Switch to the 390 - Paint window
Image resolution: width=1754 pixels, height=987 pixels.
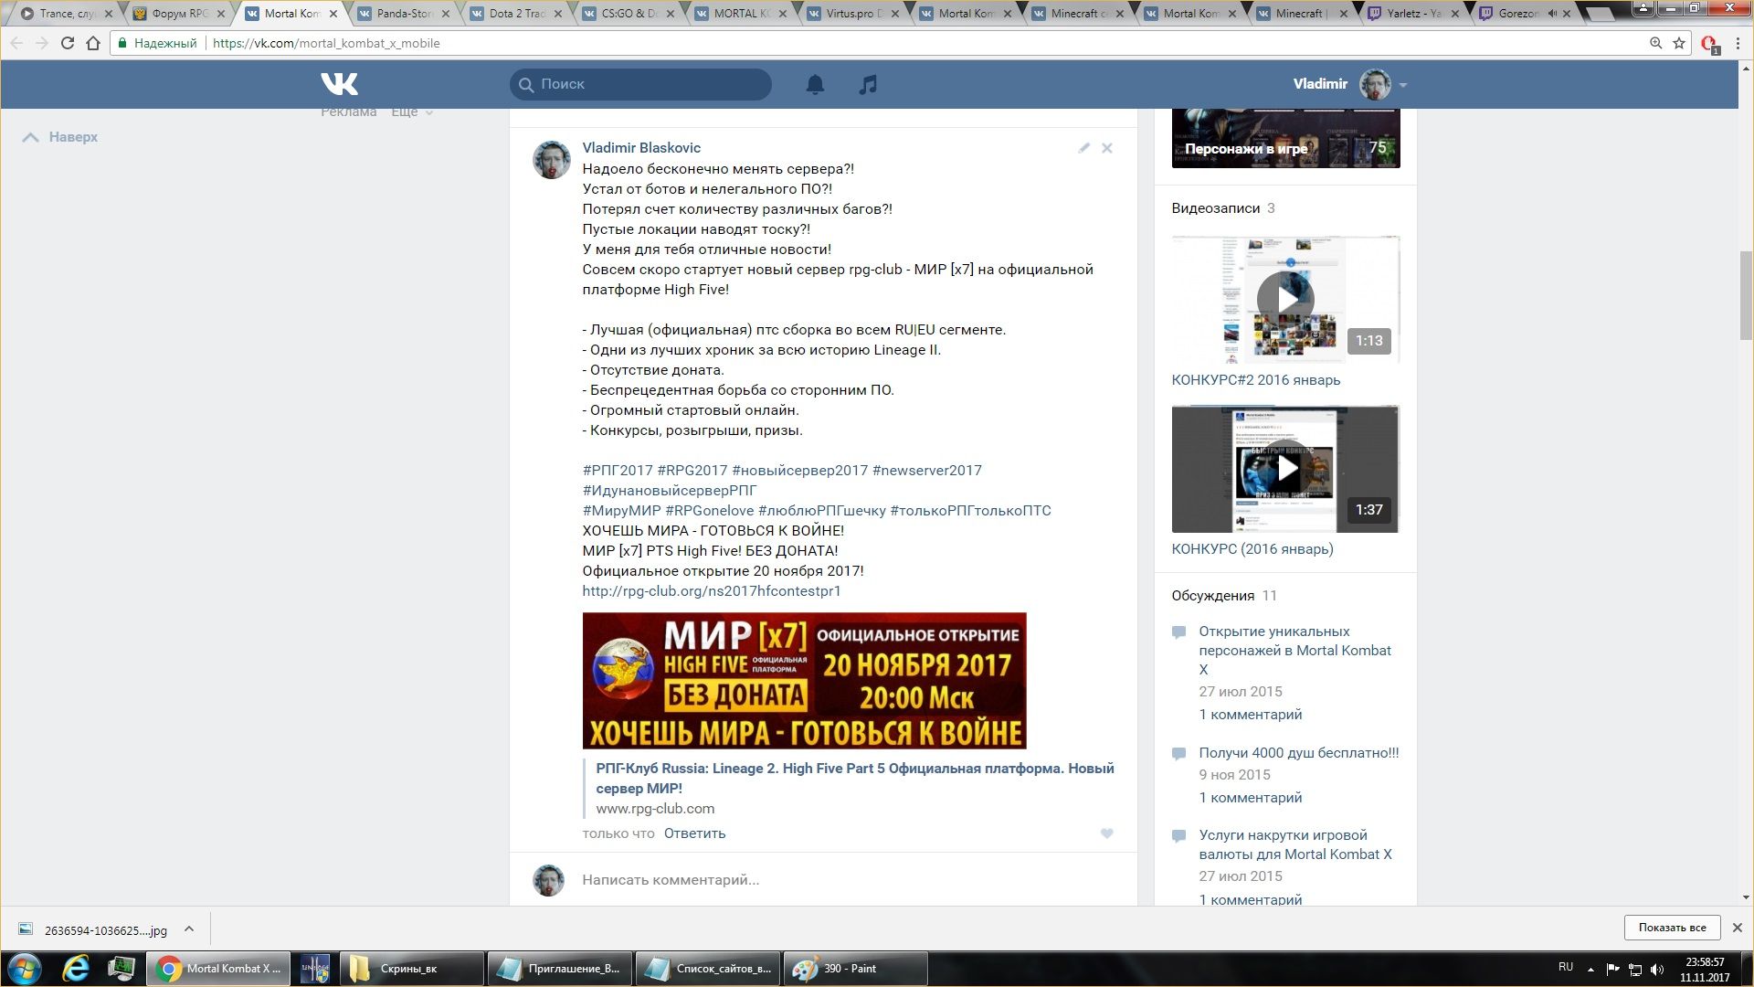point(855,969)
